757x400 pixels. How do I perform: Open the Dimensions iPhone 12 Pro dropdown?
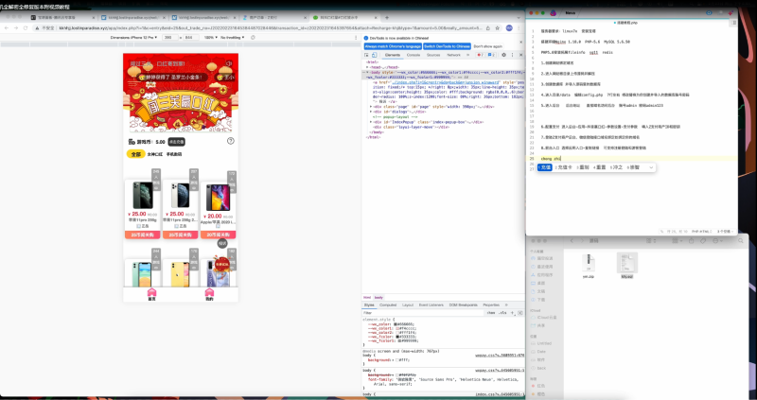pyautogui.click(x=133, y=37)
